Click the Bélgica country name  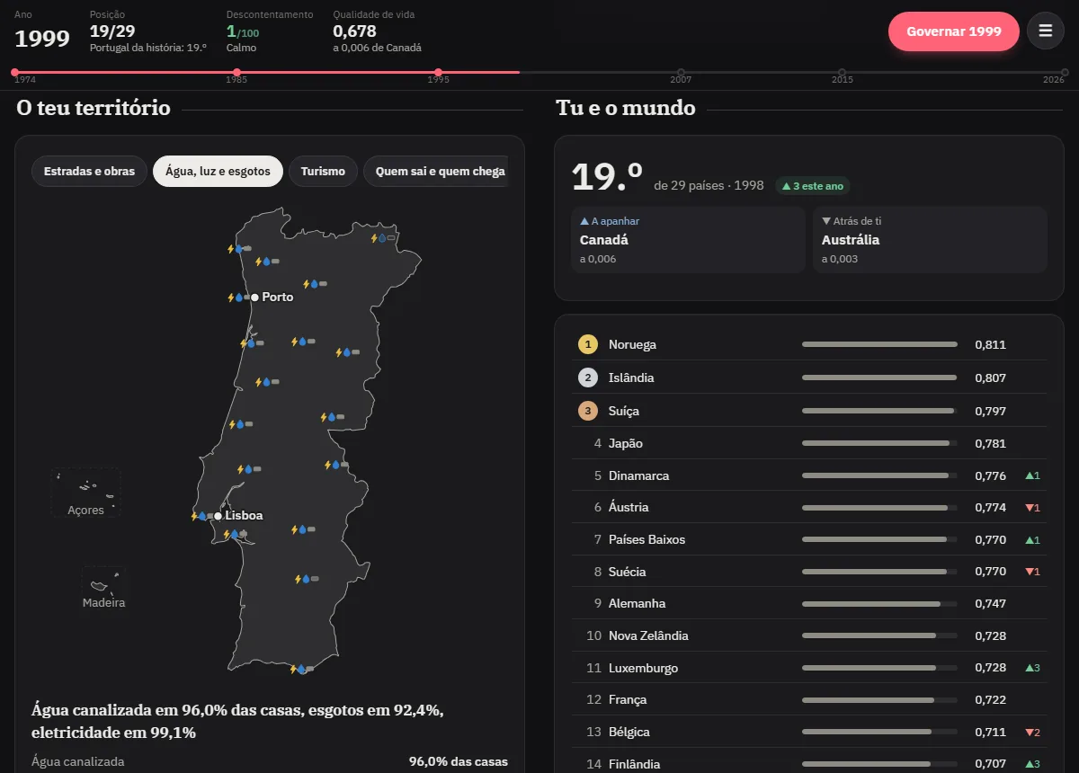pos(629,733)
